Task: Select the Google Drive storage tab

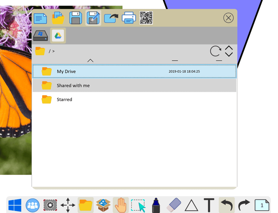Action: (58, 36)
